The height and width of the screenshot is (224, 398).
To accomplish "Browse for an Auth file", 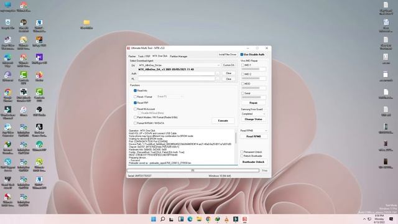I will point(217,73).
